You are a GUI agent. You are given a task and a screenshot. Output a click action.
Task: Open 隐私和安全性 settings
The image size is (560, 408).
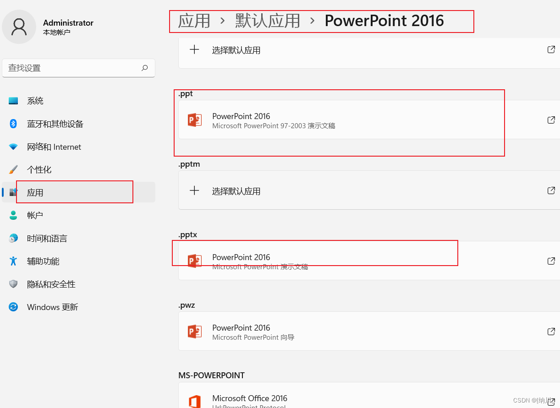78,284
